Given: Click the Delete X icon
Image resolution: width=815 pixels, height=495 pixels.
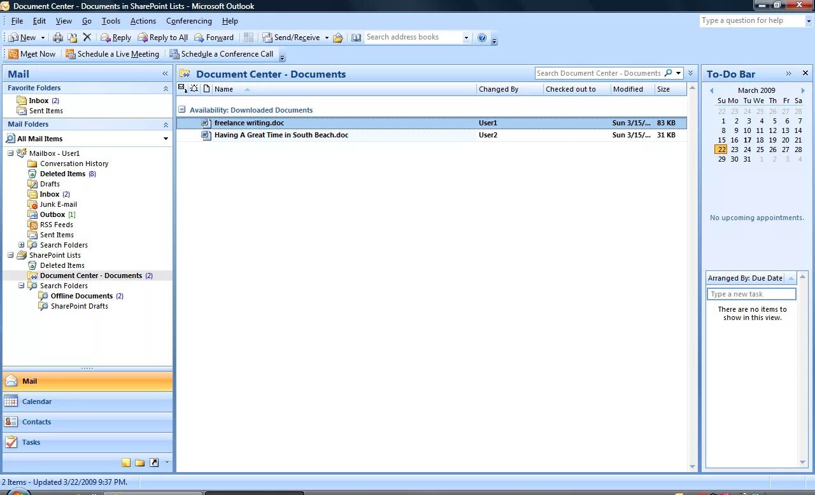Looking at the screenshot, I should click(87, 38).
